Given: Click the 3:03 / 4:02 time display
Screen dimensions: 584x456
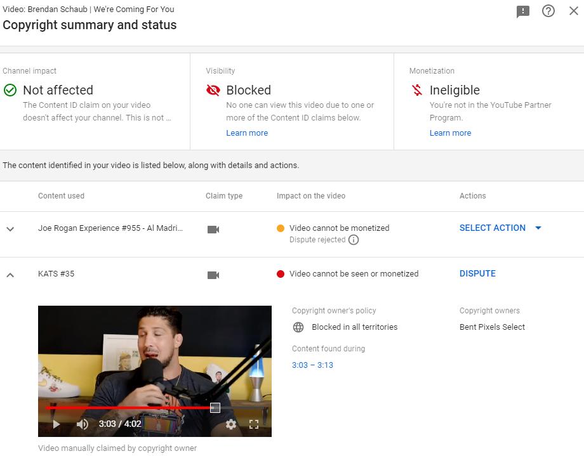Looking at the screenshot, I should (120, 424).
